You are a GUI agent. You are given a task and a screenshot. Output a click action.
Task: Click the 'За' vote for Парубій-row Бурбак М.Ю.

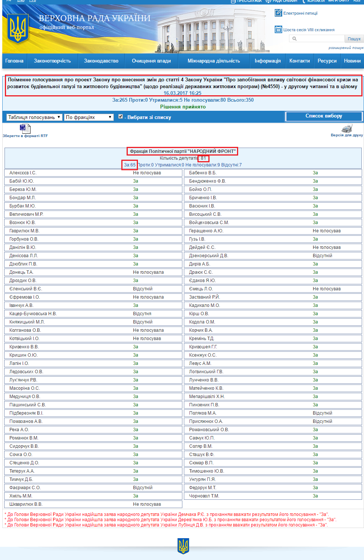(136, 206)
